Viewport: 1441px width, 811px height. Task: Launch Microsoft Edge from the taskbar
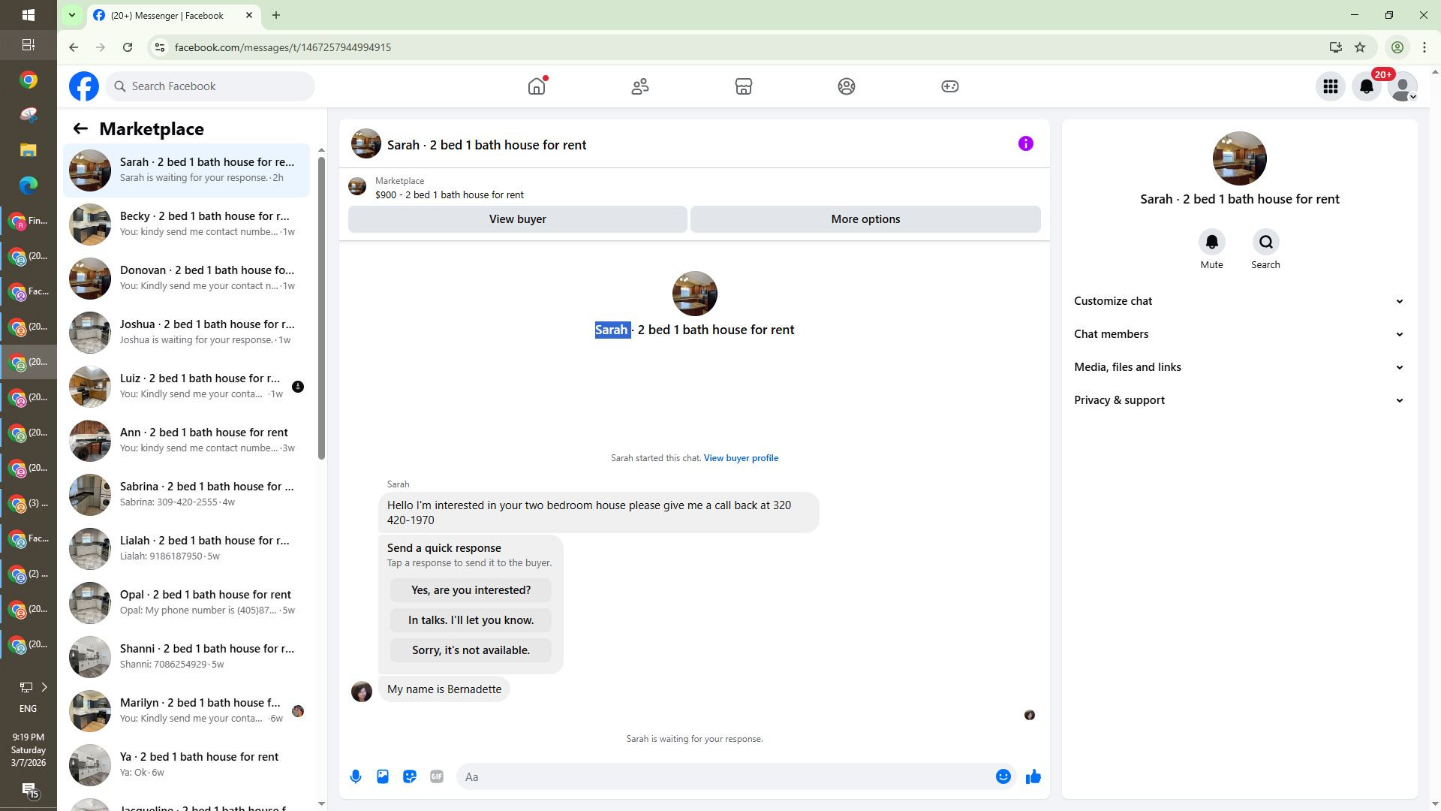pyautogui.click(x=29, y=185)
